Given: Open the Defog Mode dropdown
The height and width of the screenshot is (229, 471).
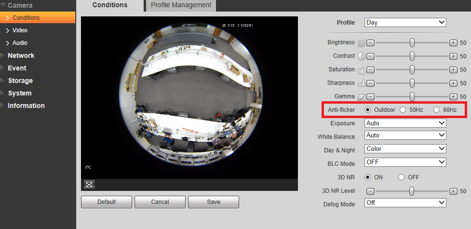Looking at the screenshot, I should (405, 203).
